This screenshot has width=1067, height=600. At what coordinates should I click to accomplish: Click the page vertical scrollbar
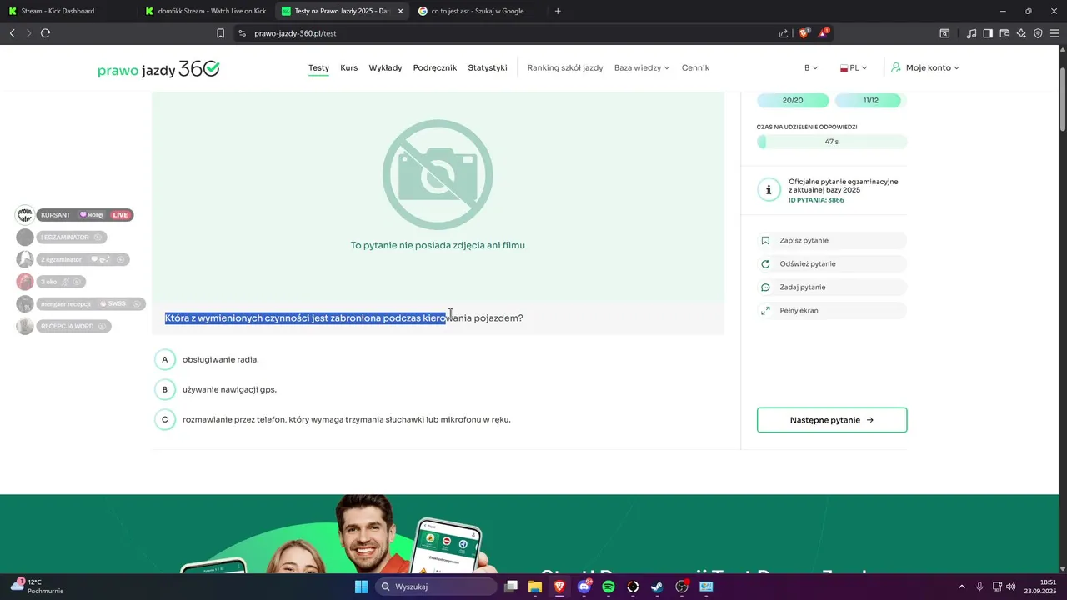(x=1063, y=98)
